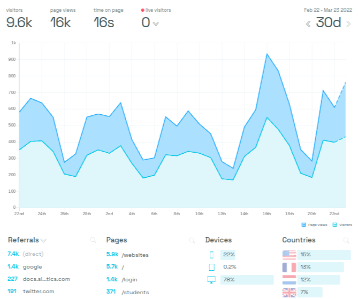Toggle the Page views checkbox in legend
Viewport: 358px width, 299px height.
(303, 225)
